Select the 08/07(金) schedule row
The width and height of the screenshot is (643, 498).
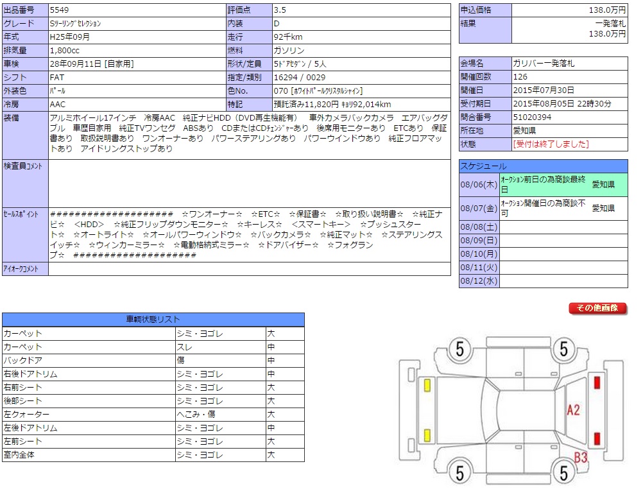pyautogui.click(x=543, y=209)
